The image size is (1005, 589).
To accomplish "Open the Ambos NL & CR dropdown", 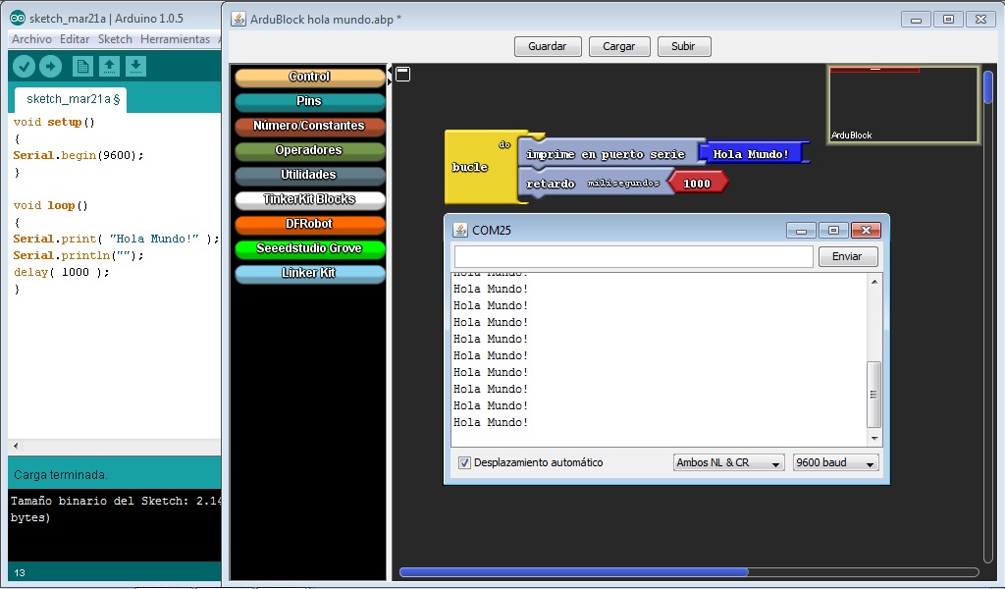I will [x=728, y=461].
